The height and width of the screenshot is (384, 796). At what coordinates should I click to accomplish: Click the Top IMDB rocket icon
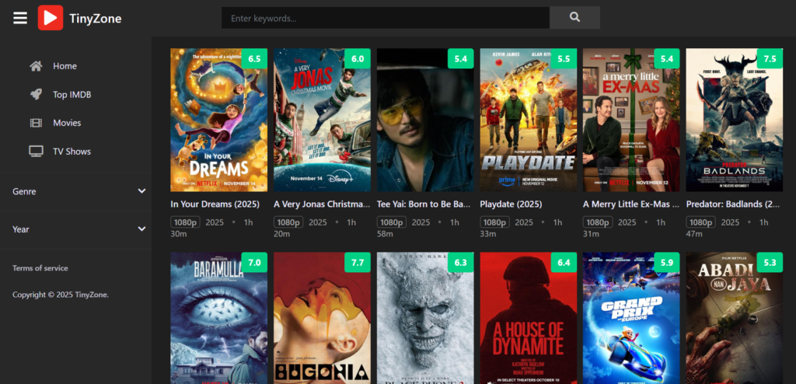(x=36, y=95)
